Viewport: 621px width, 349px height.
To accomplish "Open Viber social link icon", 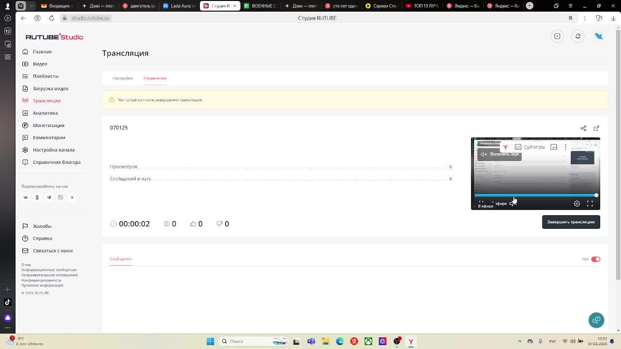I will (x=61, y=197).
